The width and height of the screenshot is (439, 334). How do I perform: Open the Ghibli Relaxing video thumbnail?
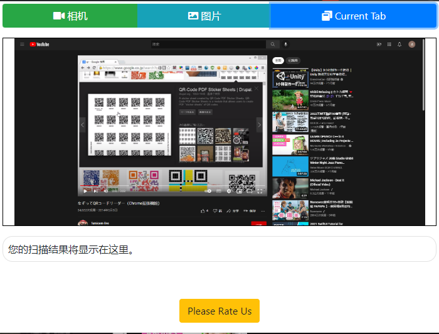coord(290,100)
